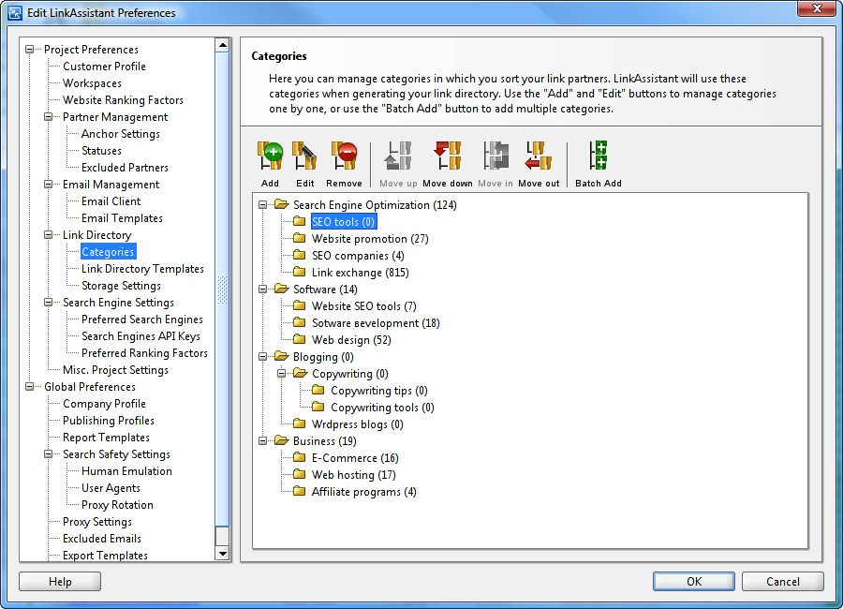Collapse the Copywriting subcategory
The image size is (843, 609).
(281, 373)
